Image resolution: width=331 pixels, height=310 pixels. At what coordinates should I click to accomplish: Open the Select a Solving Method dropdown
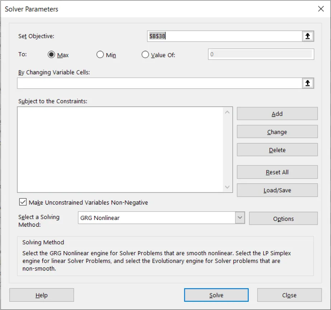click(x=240, y=219)
